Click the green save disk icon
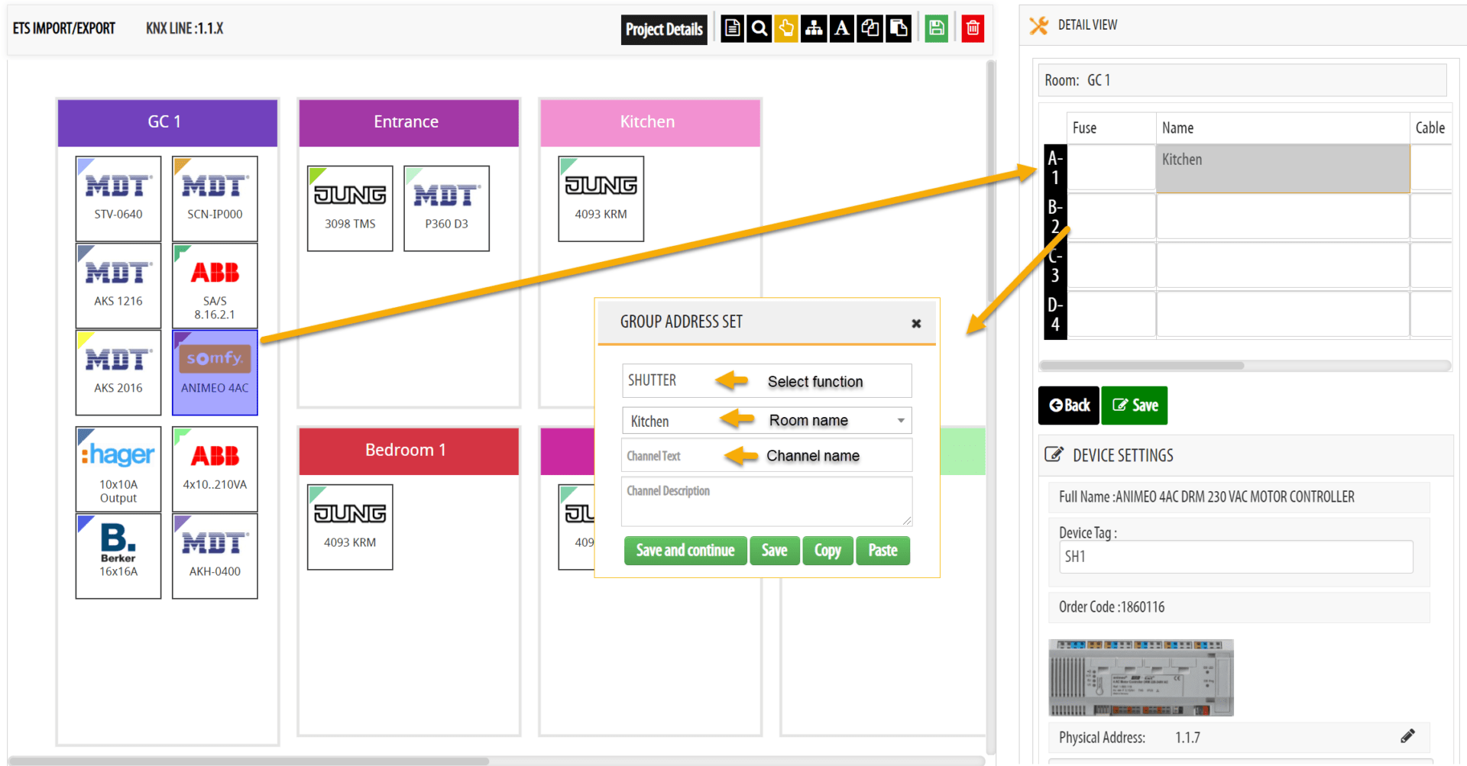Viewport: 1467px width, 766px height. coord(936,29)
